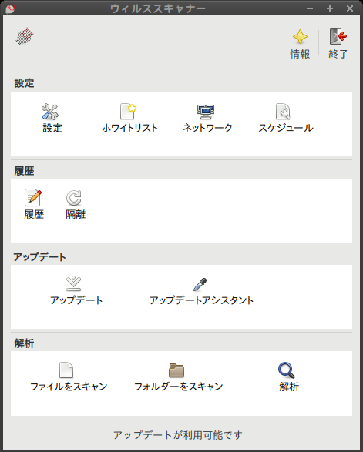Image resolution: width=363 pixels, height=452 pixels.
Task: Maximize the ウィルススキャナー window
Action: [330, 8]
